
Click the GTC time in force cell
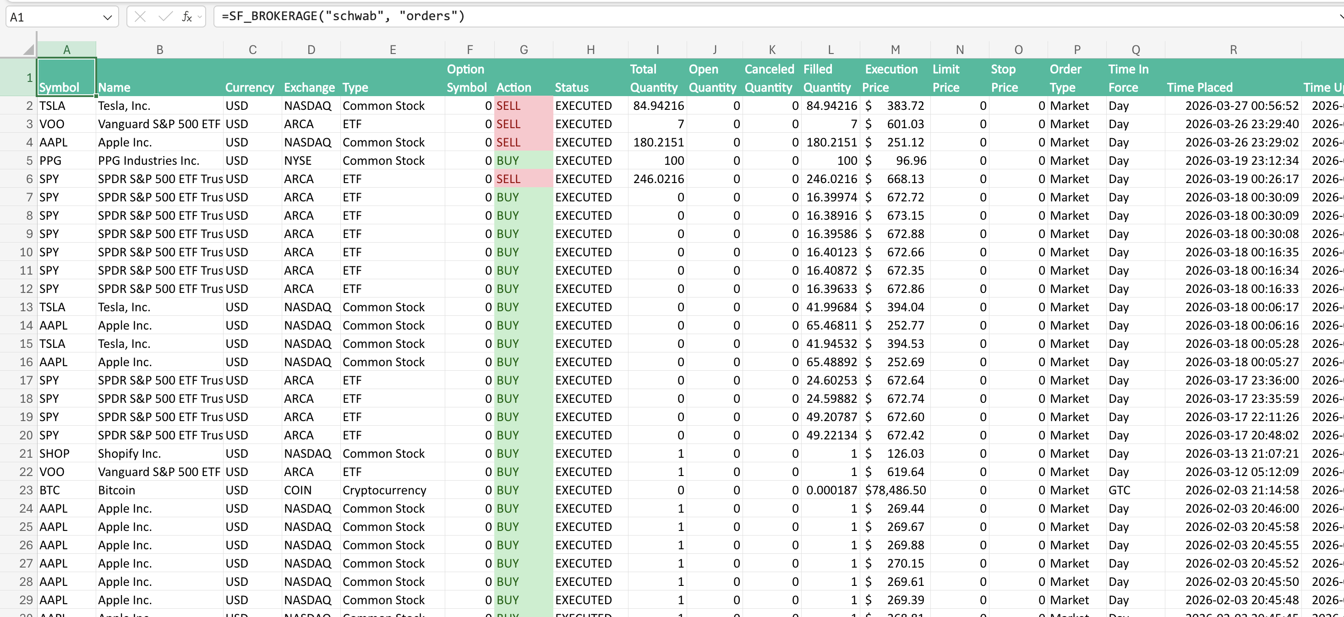coord(1135,490)
